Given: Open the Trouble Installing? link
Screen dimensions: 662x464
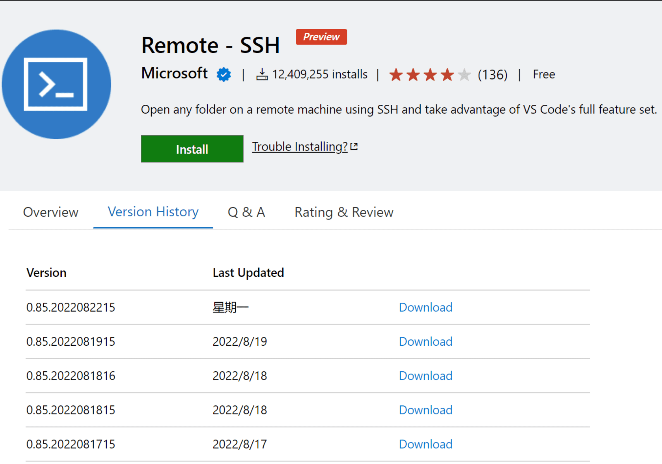Looking at the screenshot, I should click(x=300, y=147).
